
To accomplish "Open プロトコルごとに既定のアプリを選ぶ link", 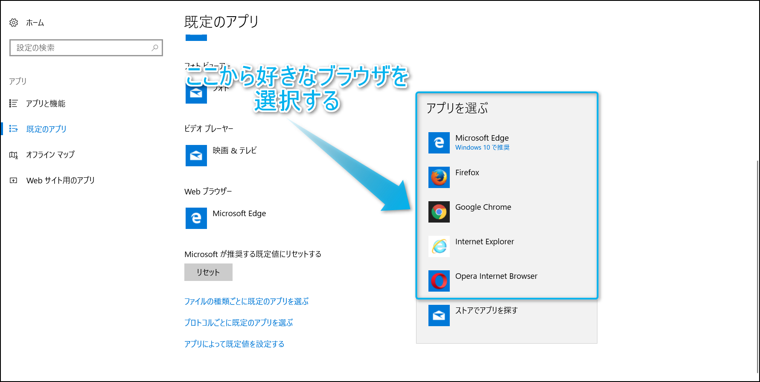I will (x=239, y=323).
